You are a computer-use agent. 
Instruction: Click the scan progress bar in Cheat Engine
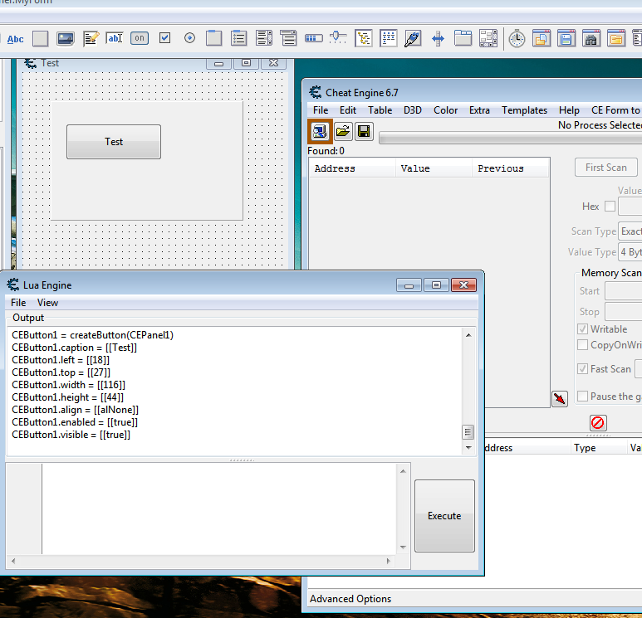(510, 138)
